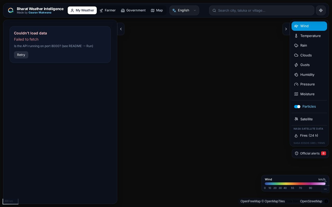Select the Clouds layer icon

[296, 55]
